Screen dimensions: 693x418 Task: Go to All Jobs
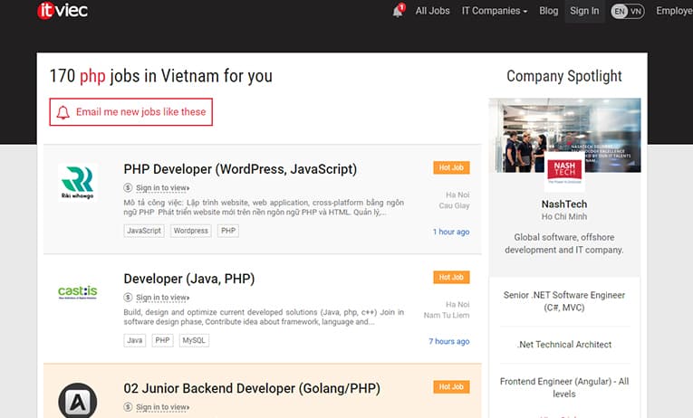(432, 11)
